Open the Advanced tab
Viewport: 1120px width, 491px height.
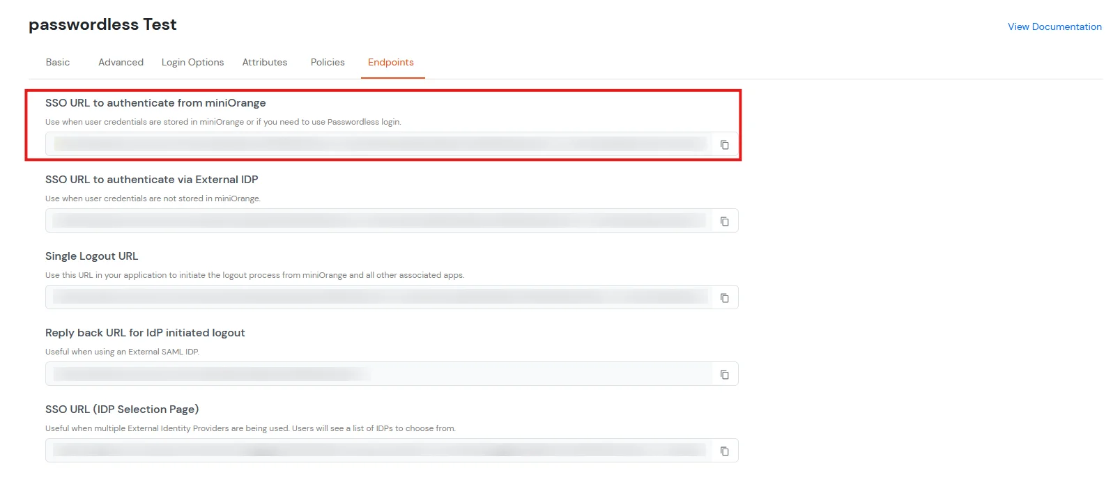point(121,62)
